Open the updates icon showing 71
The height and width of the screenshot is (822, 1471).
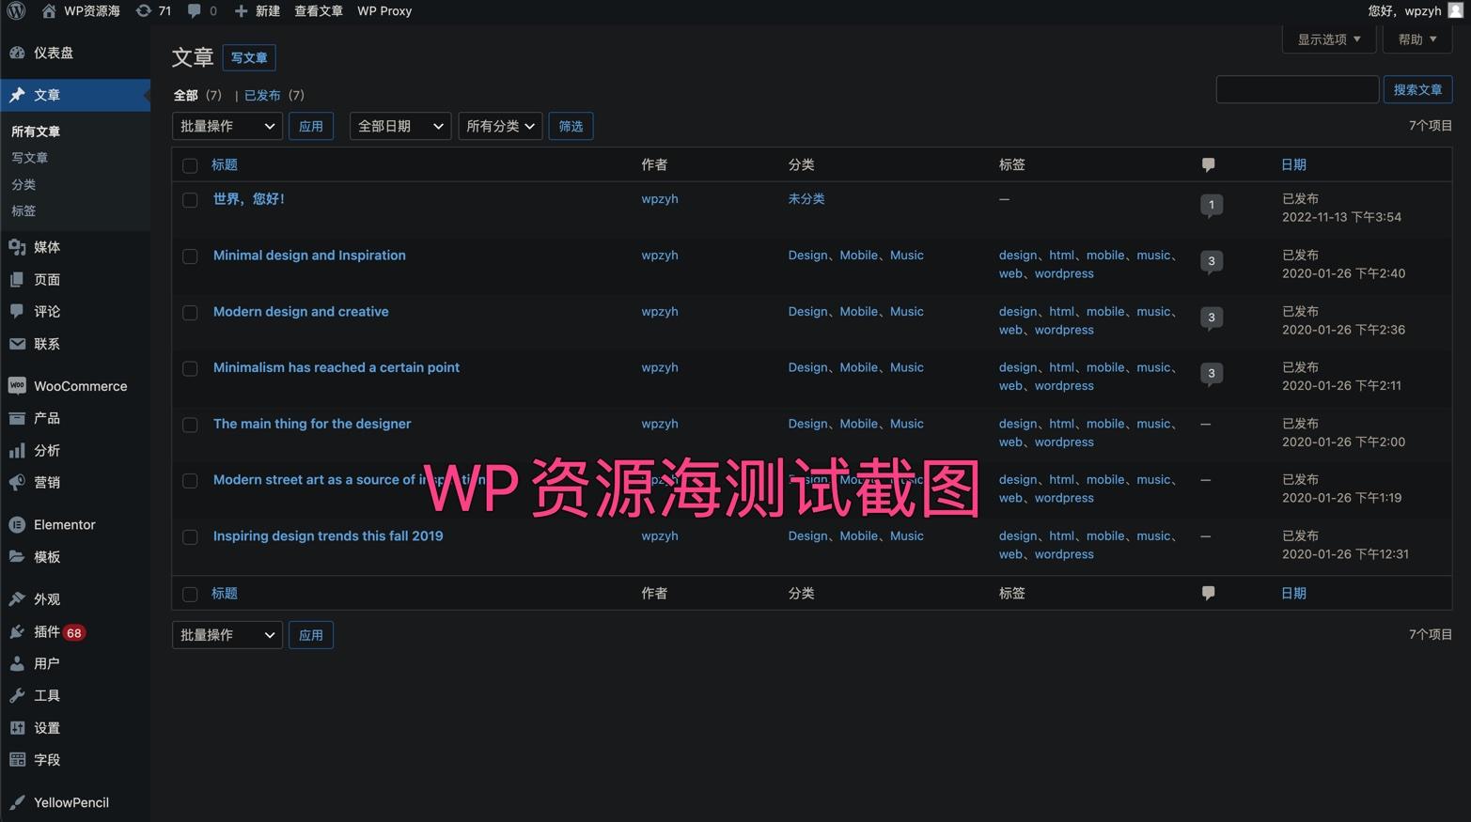(143, 11)
